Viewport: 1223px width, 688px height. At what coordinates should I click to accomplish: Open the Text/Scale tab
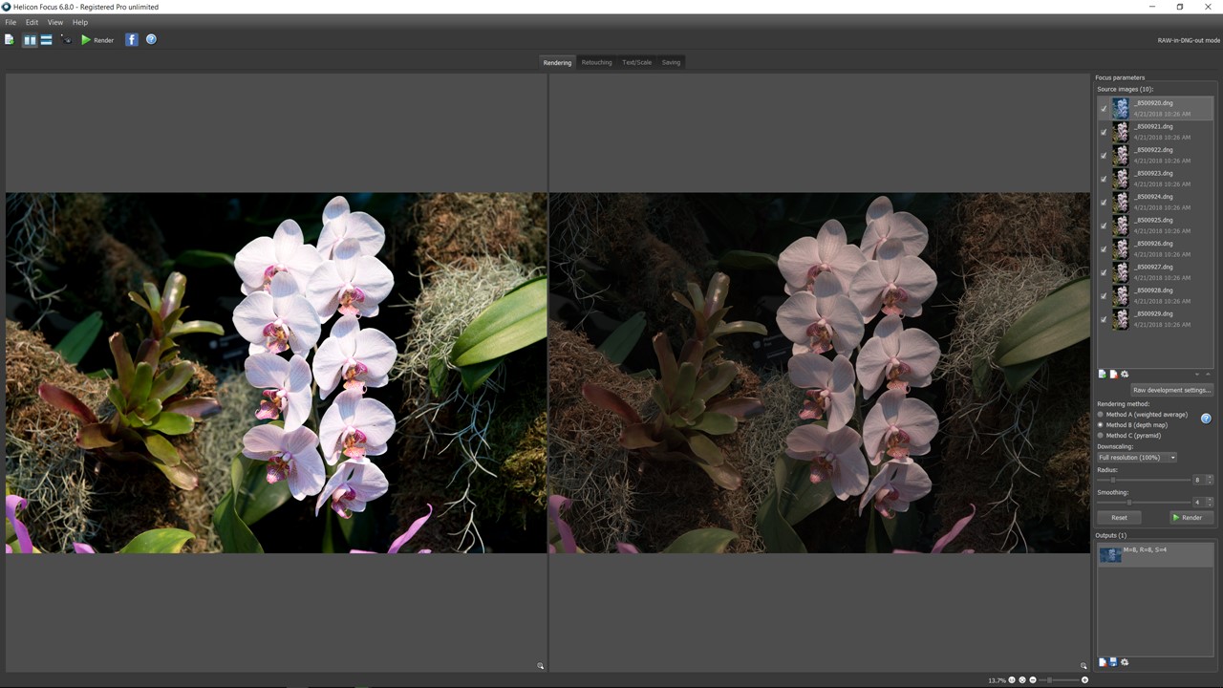click(x=636, y=62)
